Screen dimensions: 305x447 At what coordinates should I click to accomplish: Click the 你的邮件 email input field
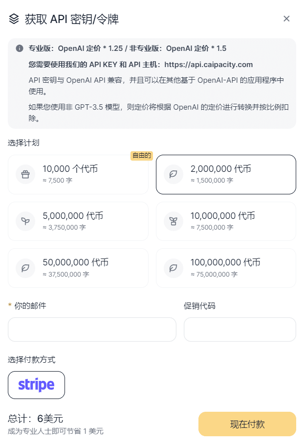pos(91,329)
